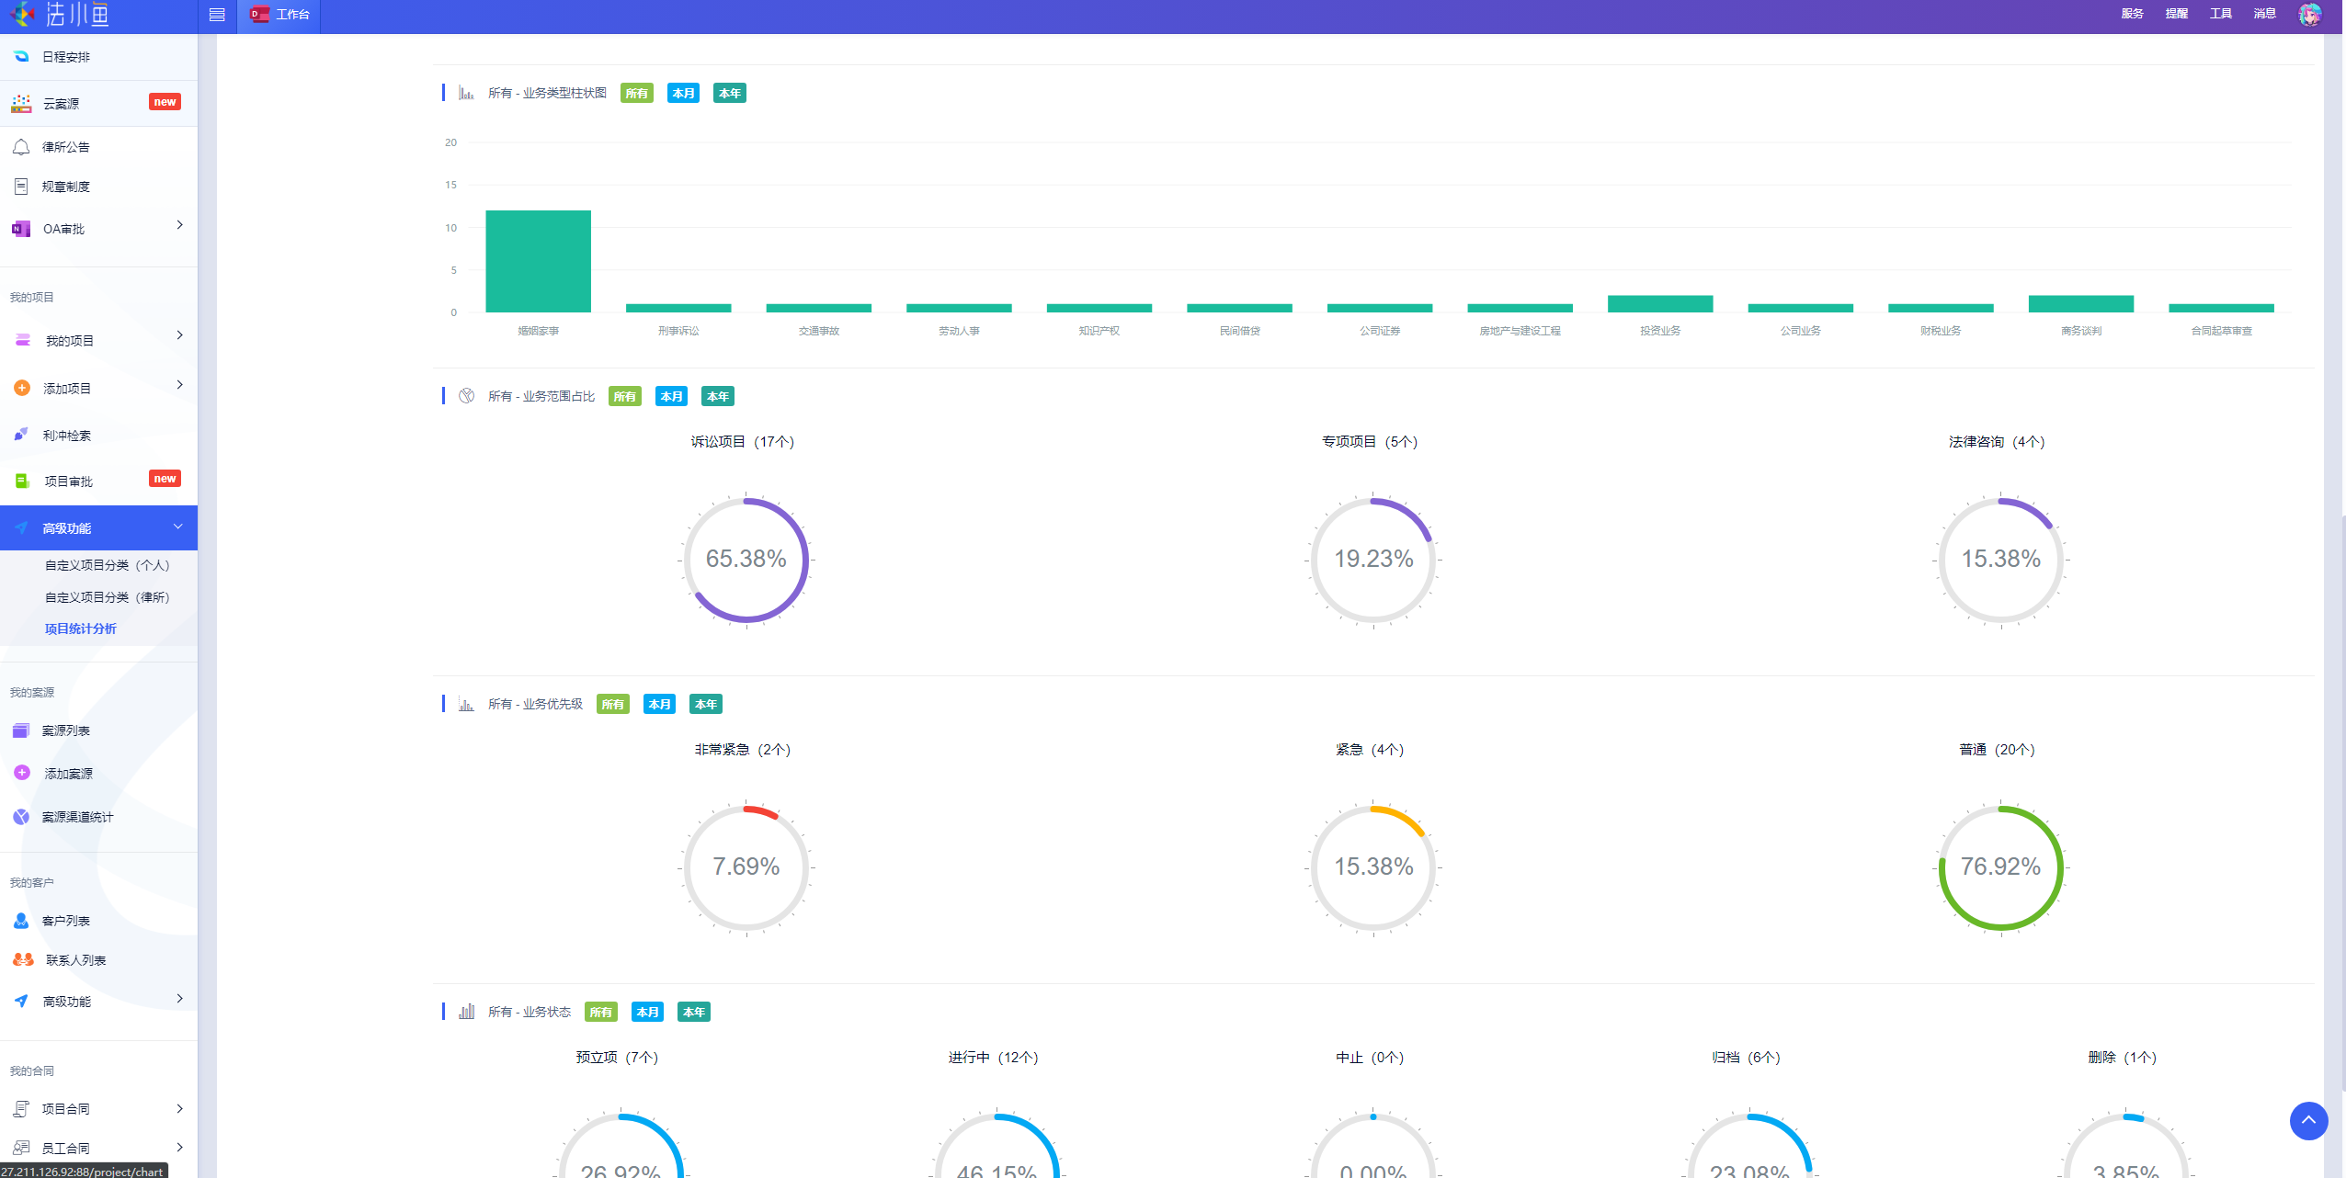Click the 利冲检索 search icon

[x=21, y=435]
